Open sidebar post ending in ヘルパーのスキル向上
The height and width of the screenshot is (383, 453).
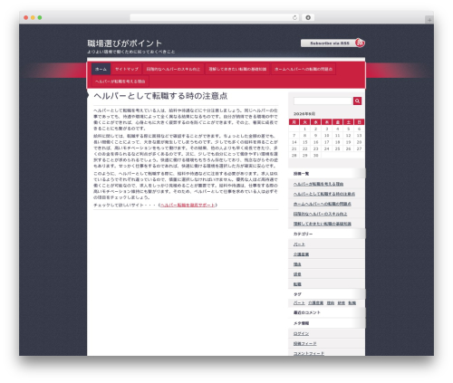[320, 214]
